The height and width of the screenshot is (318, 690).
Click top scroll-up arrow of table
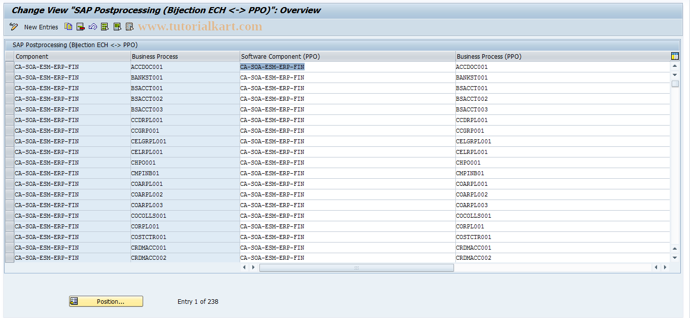click(675, 66)
